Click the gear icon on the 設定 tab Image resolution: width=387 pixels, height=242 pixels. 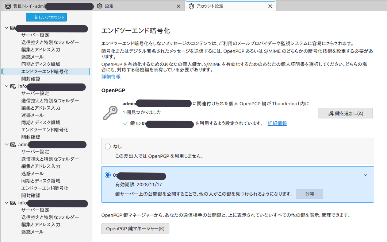(100, 6)
